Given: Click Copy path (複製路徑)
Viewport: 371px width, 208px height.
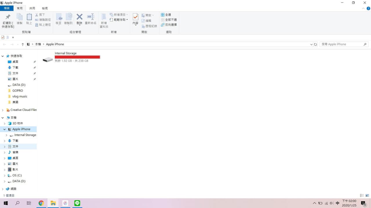Looking at the screenshot, I should coord(43,20).
